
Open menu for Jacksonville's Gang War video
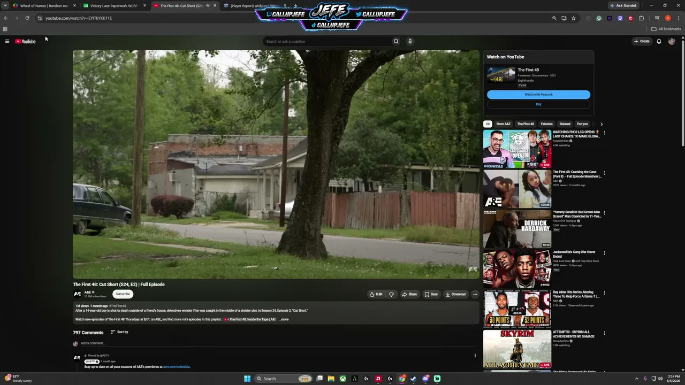[x=604, y=253]
